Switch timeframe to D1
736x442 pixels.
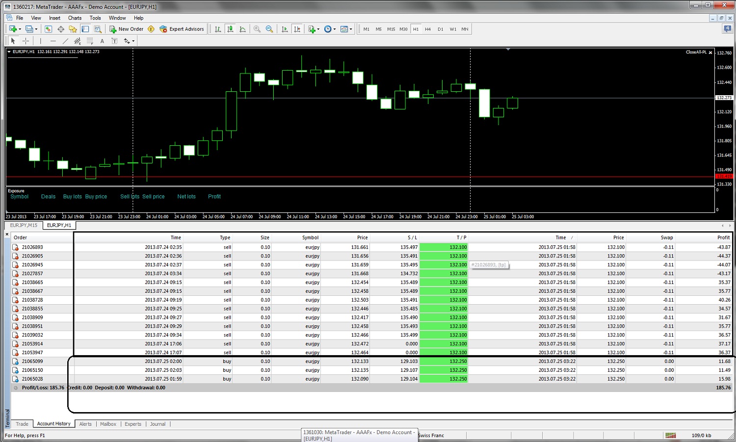coord(440,29)
